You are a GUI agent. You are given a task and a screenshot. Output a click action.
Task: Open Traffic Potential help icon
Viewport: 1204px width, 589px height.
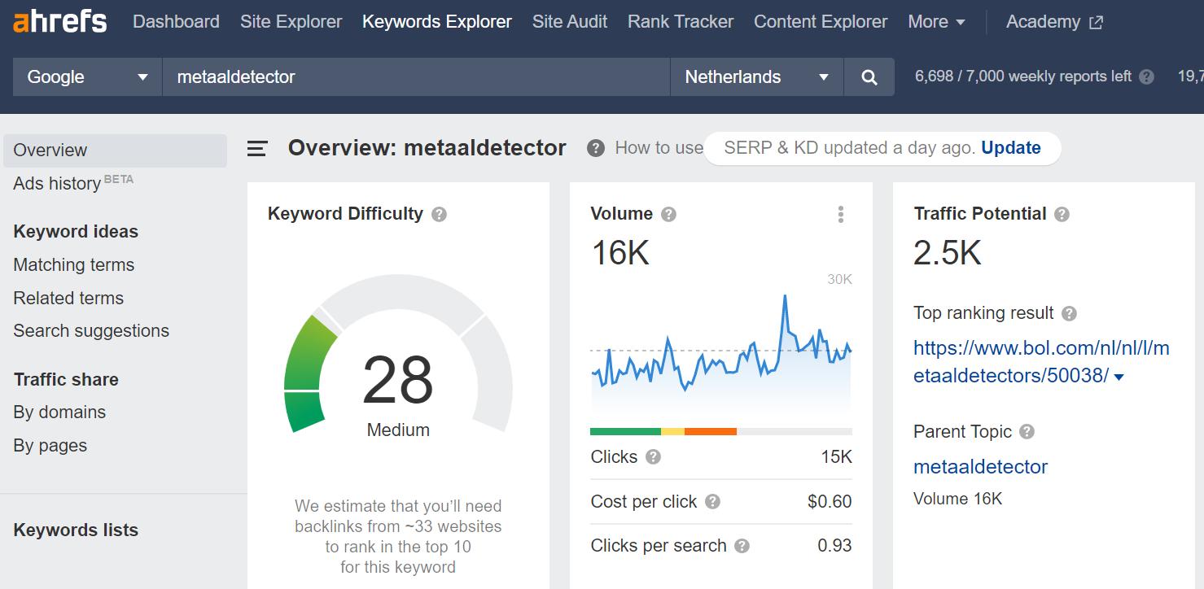point(1062,215)
